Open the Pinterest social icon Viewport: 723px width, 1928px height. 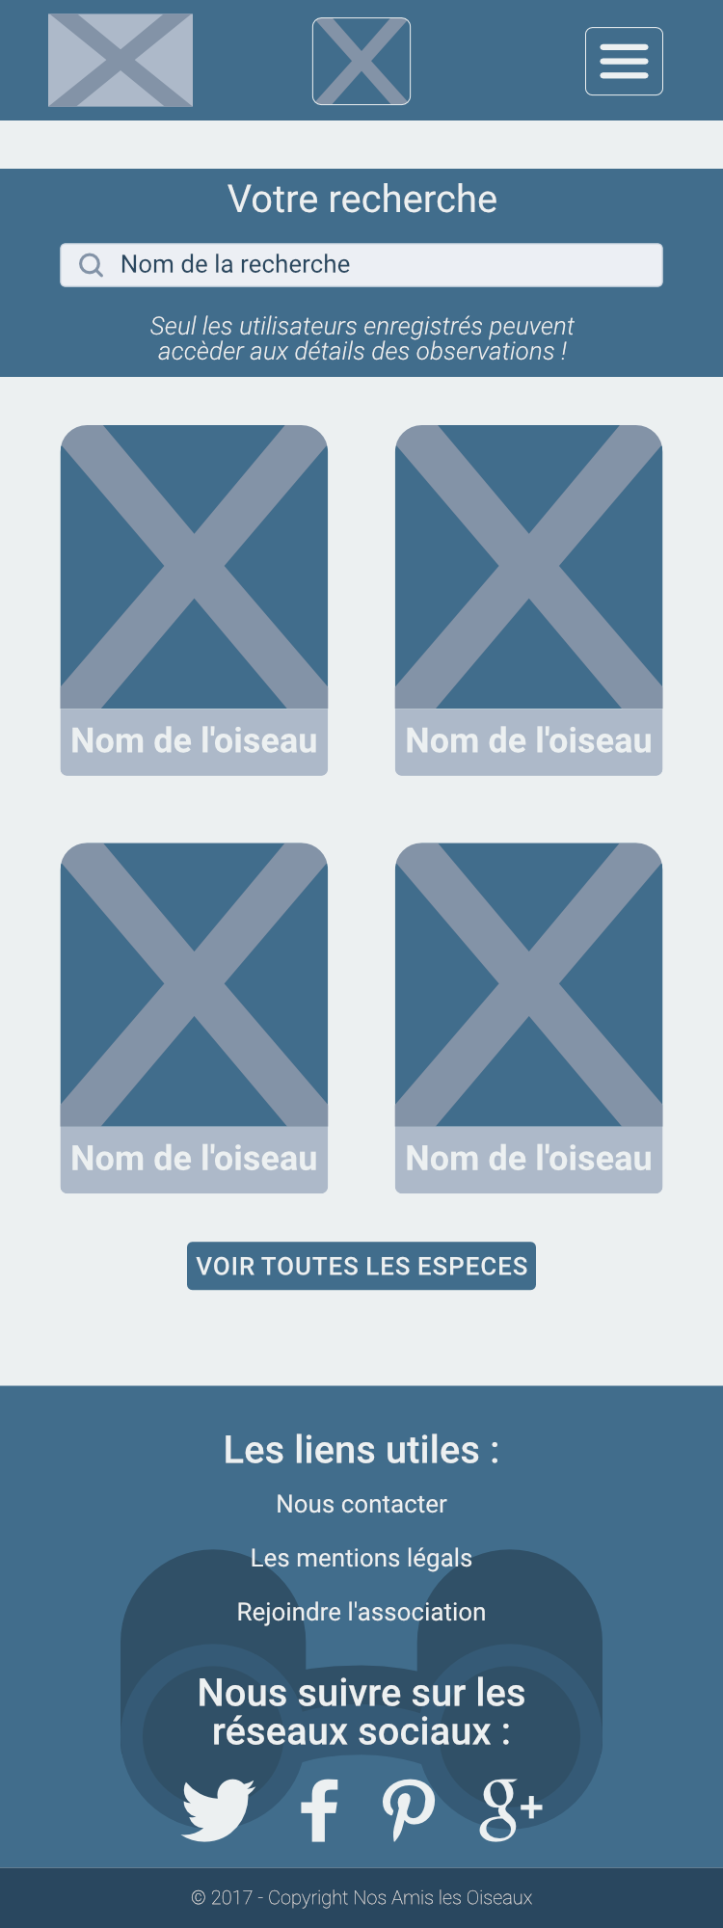coord(409,1809)
